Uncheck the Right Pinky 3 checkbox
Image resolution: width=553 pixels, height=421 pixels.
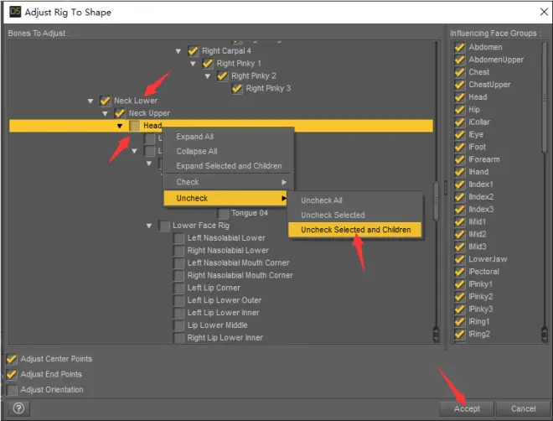point(237,88)
